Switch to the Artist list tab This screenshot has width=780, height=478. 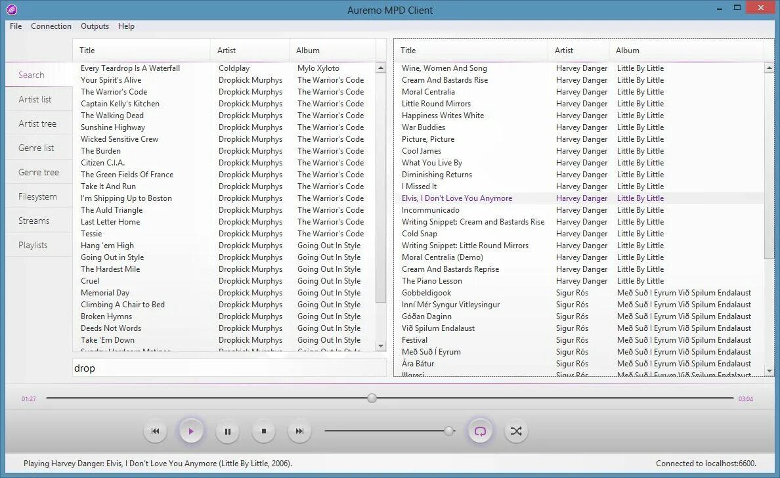coord(39,100)
